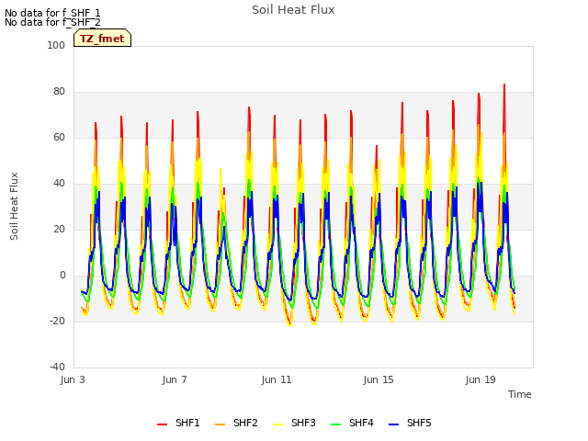Click the -40 y-axis tick label
The height and width of the screenshot is (441, 588).
(x=57, y=367)
